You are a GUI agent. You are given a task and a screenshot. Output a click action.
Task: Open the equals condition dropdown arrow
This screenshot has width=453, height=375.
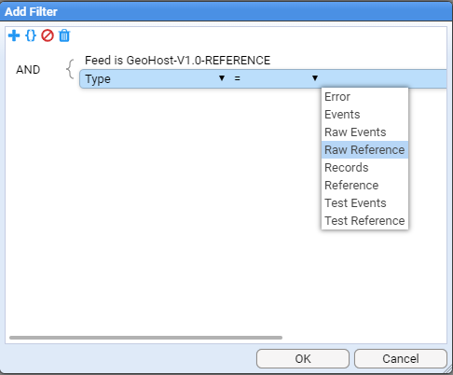click(x=315, y=78)
